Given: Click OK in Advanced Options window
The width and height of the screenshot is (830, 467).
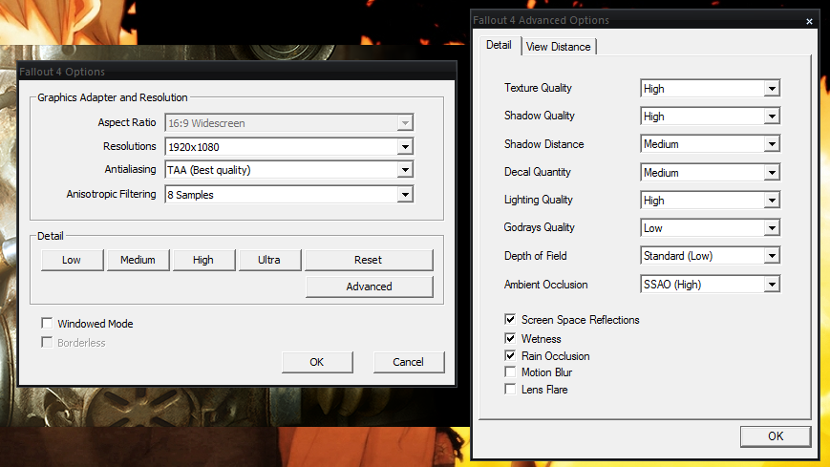Looking at the screenshot, I should click(x=776, y=436).
